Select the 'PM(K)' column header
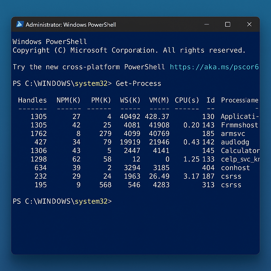271x271 pixels. (x=101, y=100)
